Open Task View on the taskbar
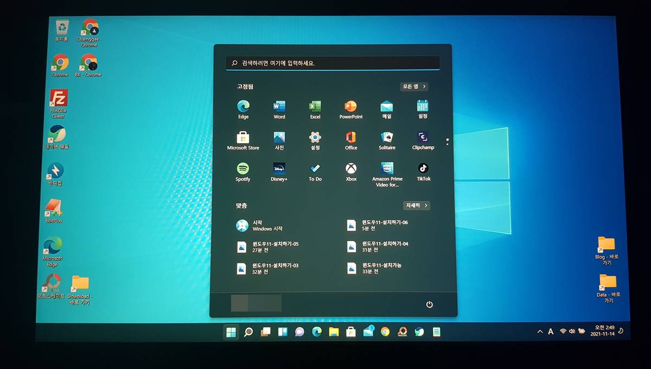The image size is (651, 369). [265, 332]
